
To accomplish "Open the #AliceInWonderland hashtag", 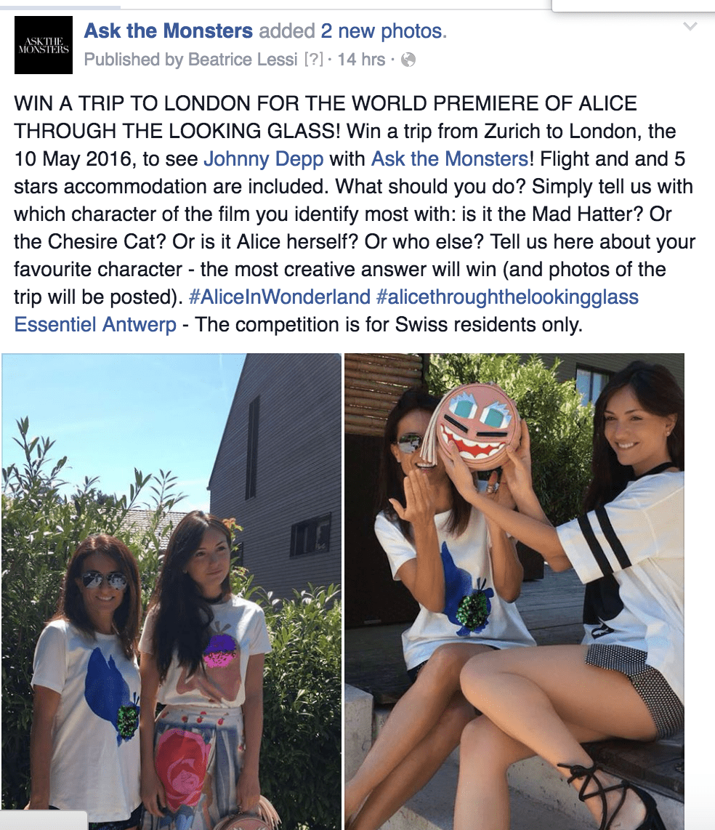I will coord(280,297).
